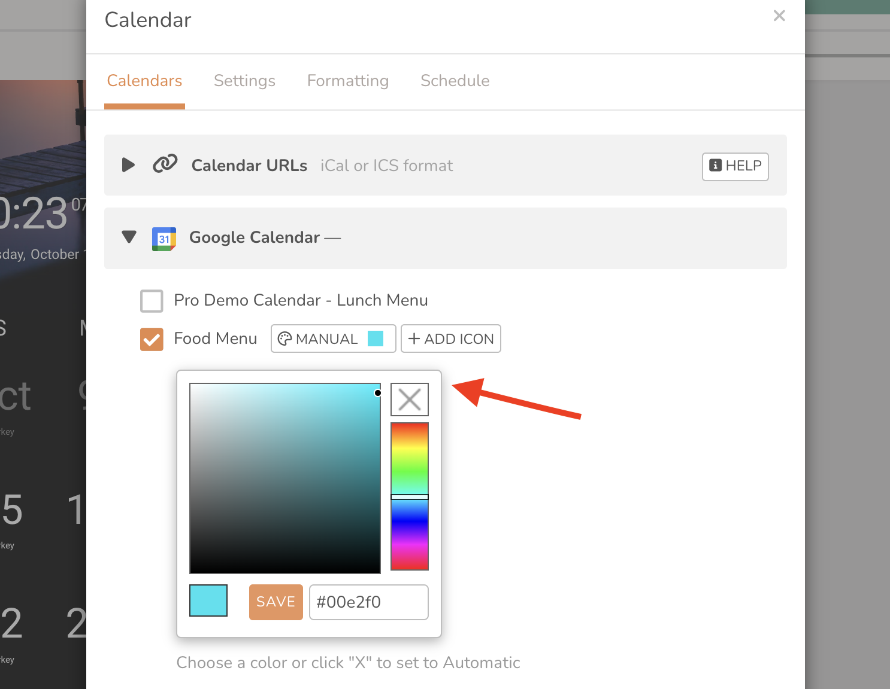Expand the Calendar URLs section

[x=128, y=164]
